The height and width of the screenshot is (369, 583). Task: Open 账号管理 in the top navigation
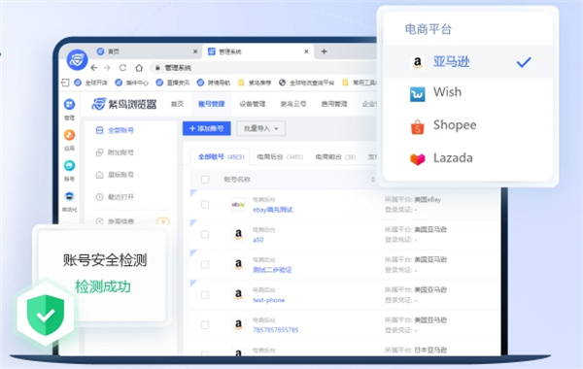pyautogui.click(x=211, y=104)
